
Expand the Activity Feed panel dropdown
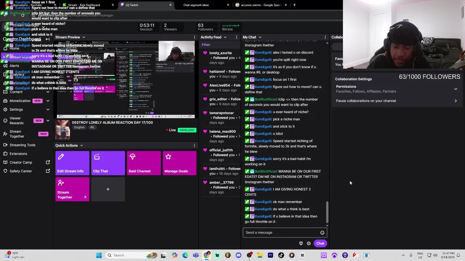[225, 37]
